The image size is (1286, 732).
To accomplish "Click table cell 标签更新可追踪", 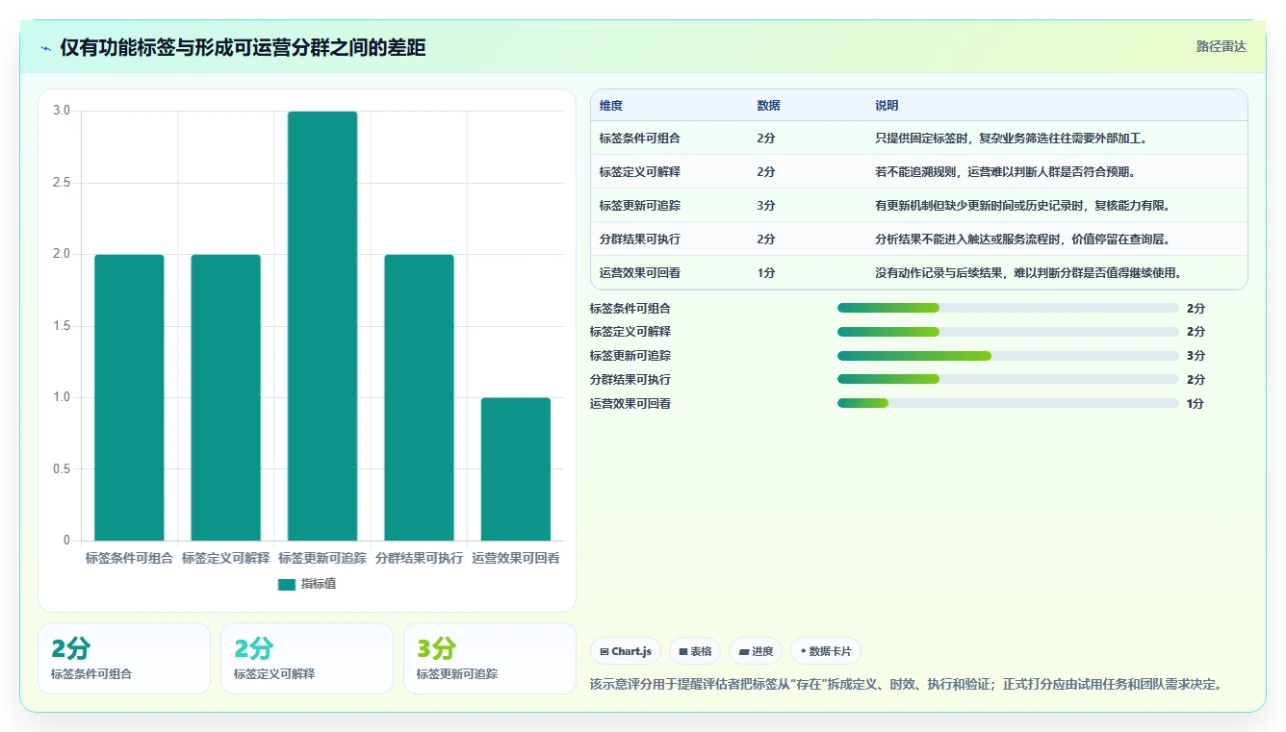I will point(640,206).
